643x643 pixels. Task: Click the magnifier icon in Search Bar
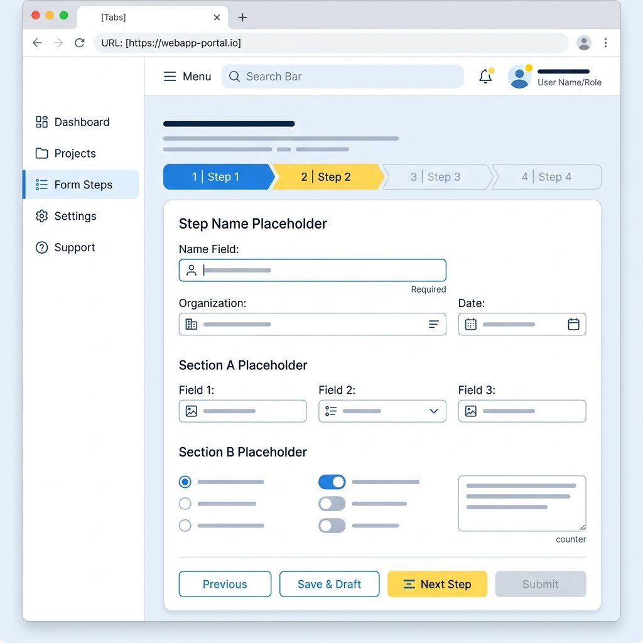pos(234,76)
